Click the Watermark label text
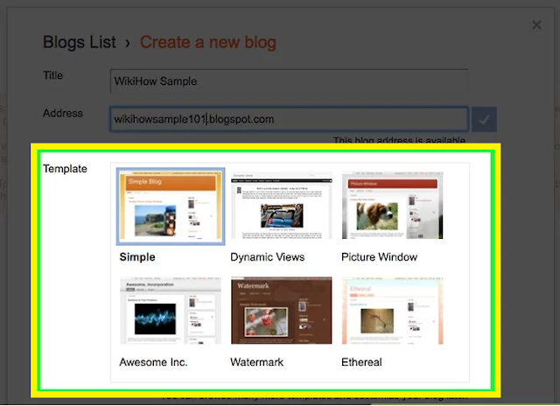560x406 pixels. [256, 362]
